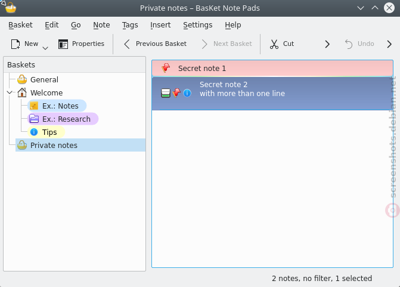Click the notes count status text
Image resolution: width=400 pixels, height=287 pixels.
click(x=322, y=278)
